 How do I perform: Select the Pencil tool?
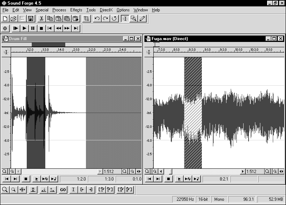[142, 19]
